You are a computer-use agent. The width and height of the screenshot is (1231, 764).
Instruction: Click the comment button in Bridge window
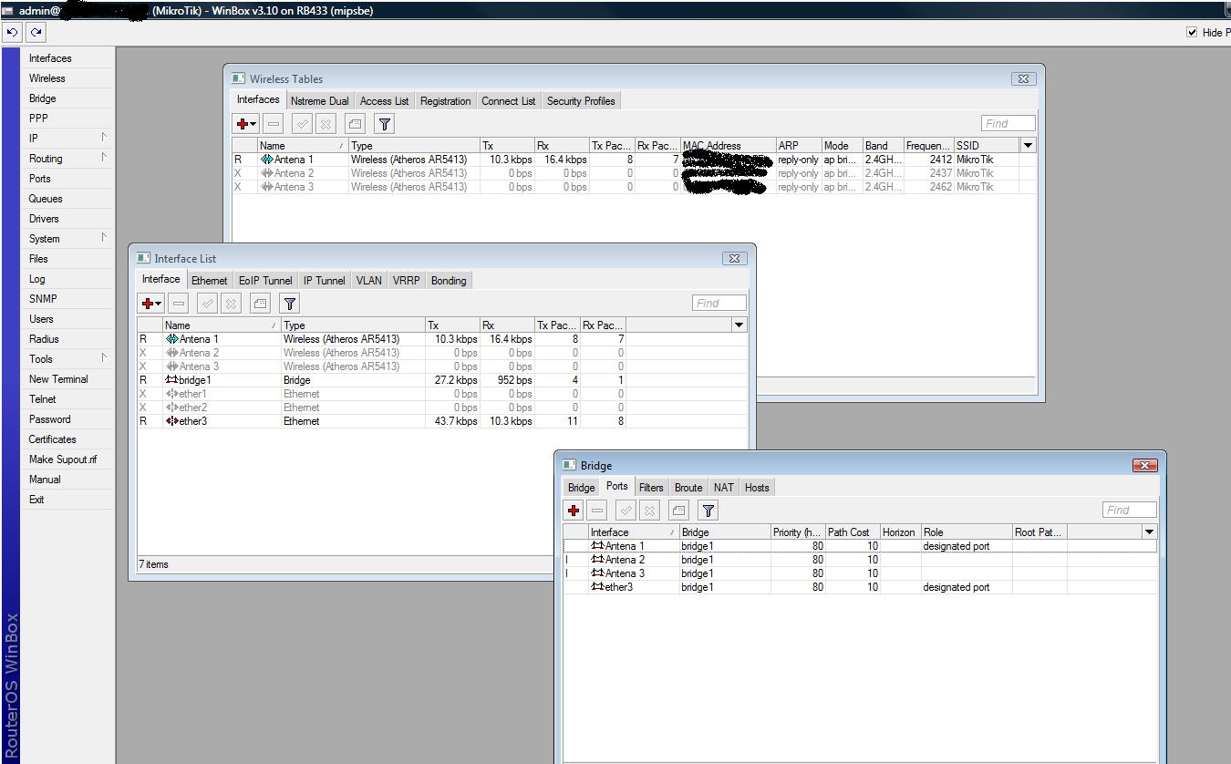[x=678, y=511]
